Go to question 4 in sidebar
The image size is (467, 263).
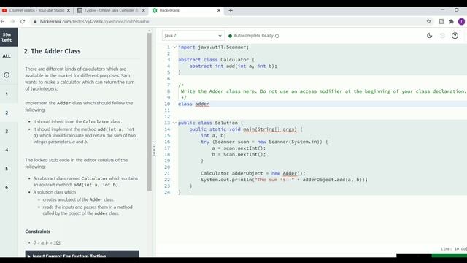[7, 150]
